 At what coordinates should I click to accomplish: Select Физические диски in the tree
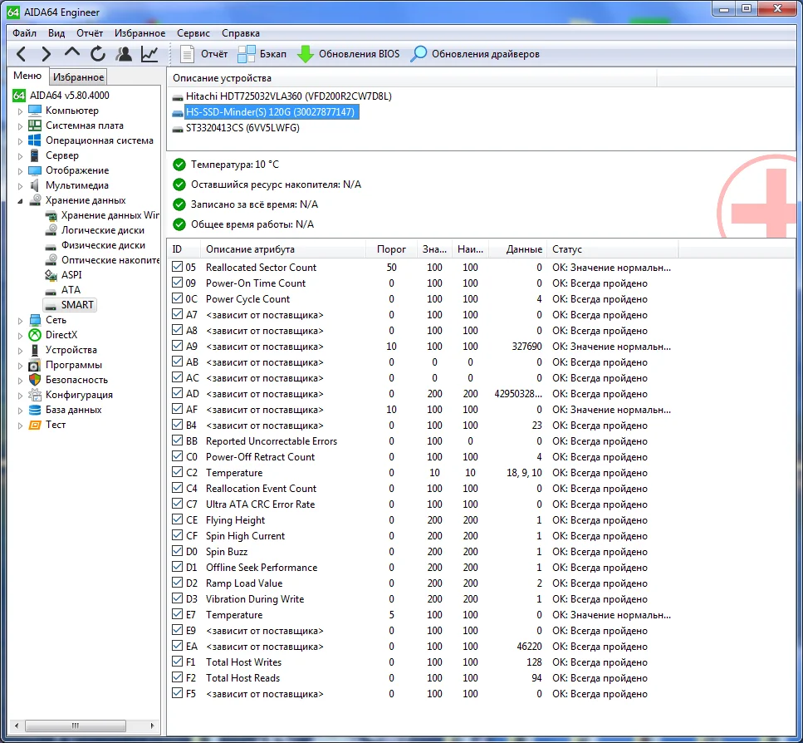click(x=103, y=245)
